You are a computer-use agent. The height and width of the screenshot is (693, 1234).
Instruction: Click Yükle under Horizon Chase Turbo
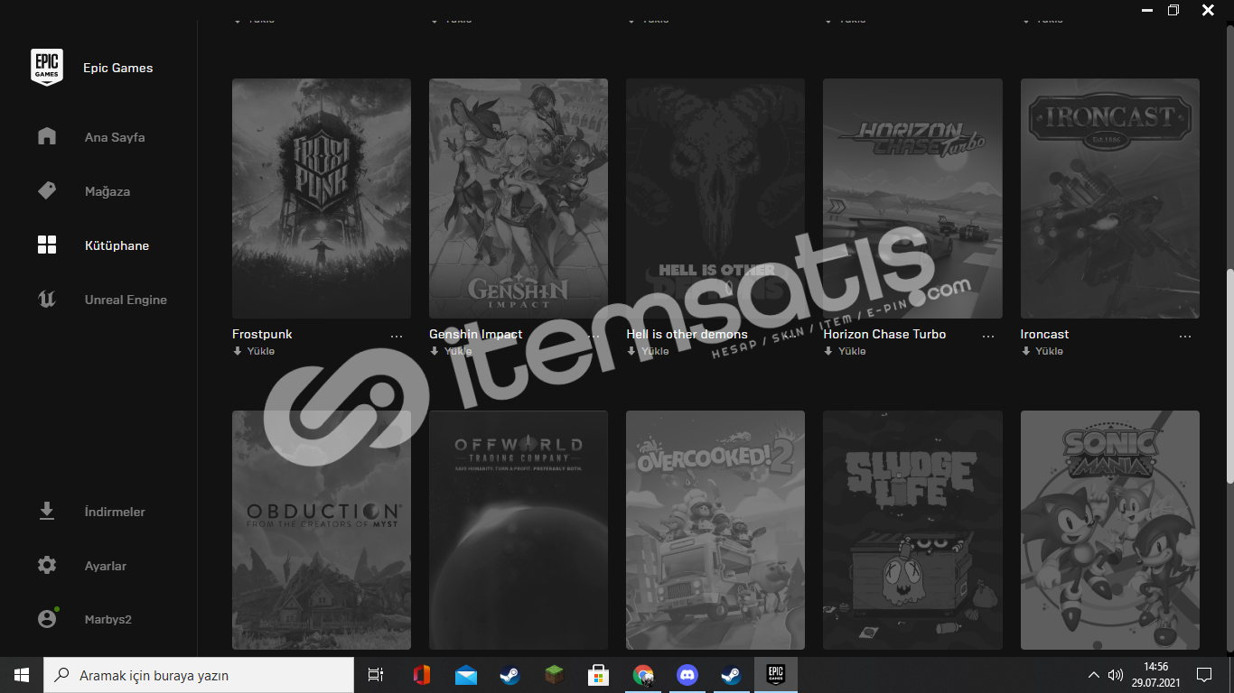(845, 351)
